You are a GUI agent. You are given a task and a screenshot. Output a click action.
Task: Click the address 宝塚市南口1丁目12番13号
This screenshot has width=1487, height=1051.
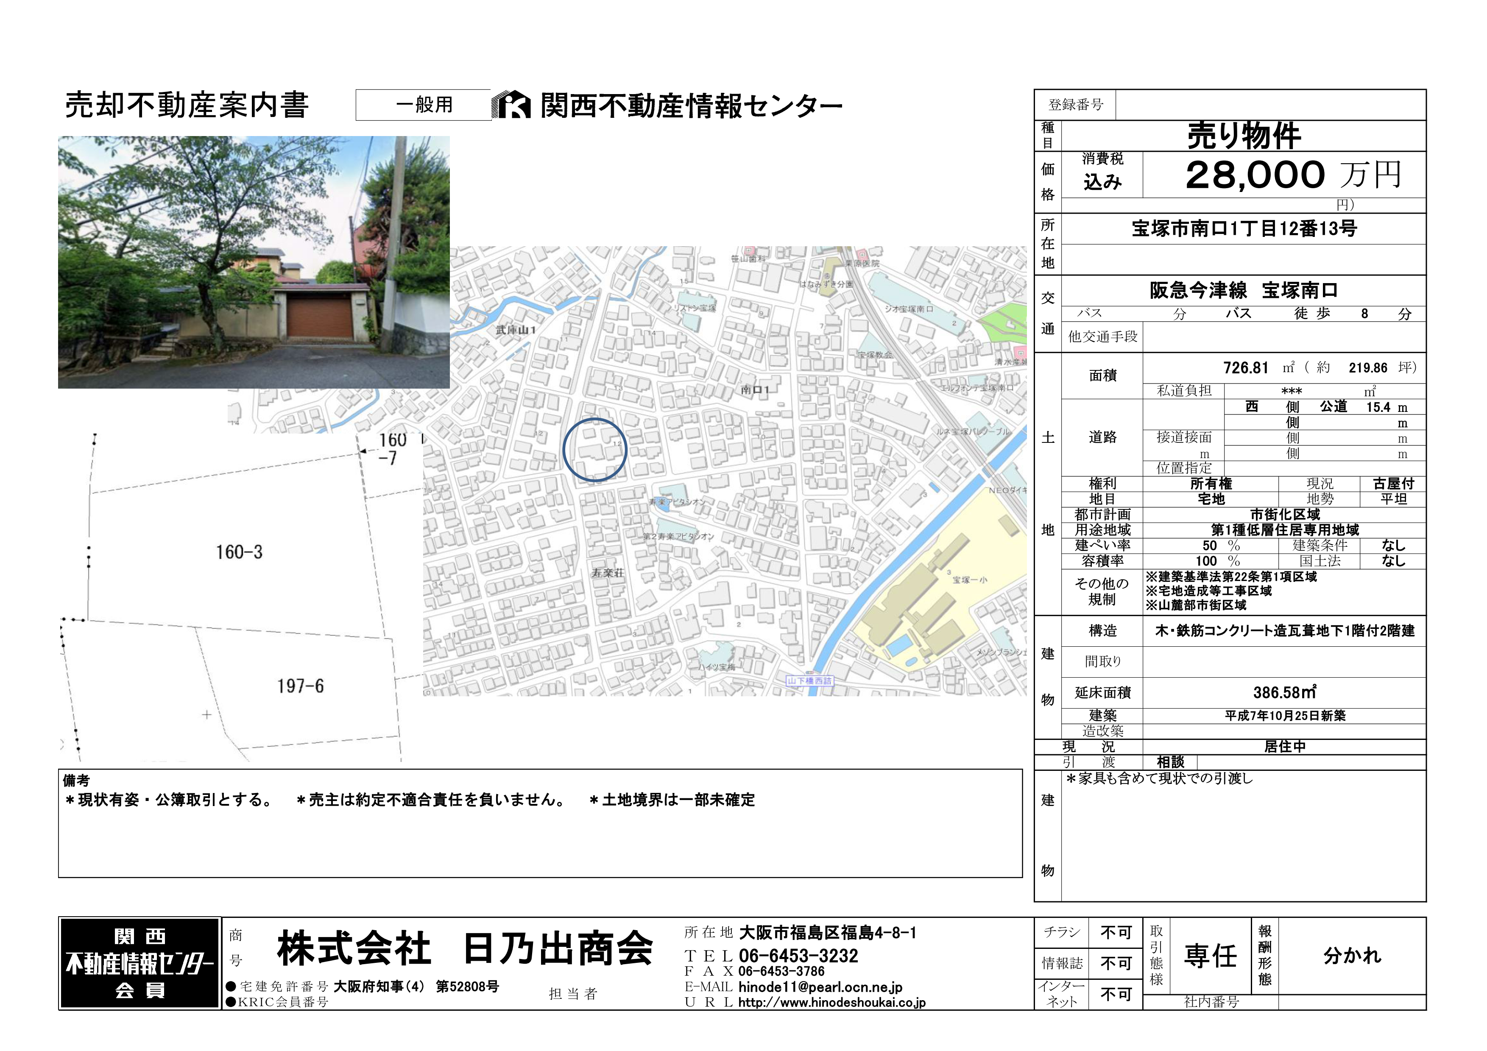click(x=1244, y=228)
